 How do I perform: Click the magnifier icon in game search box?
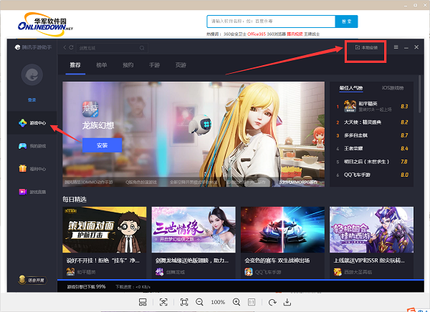(142, 48)
